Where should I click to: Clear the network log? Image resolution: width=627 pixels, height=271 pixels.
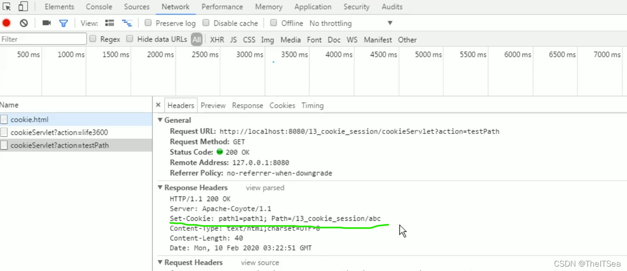(24, 23)
